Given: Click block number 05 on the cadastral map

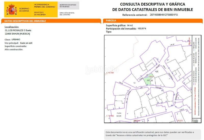Looking at the screenshot, I should pyautogui.click(x=157, y=72).
